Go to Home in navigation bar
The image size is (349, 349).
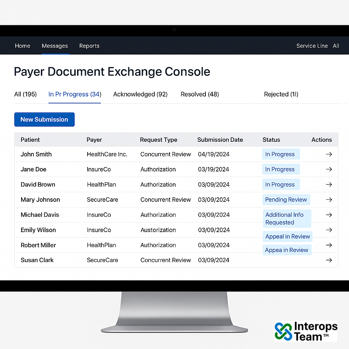(x=22, y=46)
